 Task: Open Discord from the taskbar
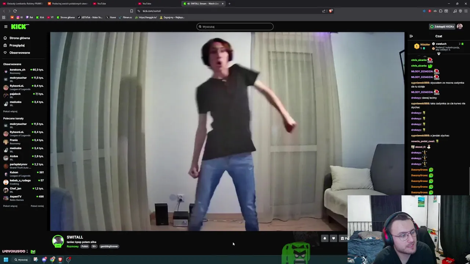click(x=44, y=260)
